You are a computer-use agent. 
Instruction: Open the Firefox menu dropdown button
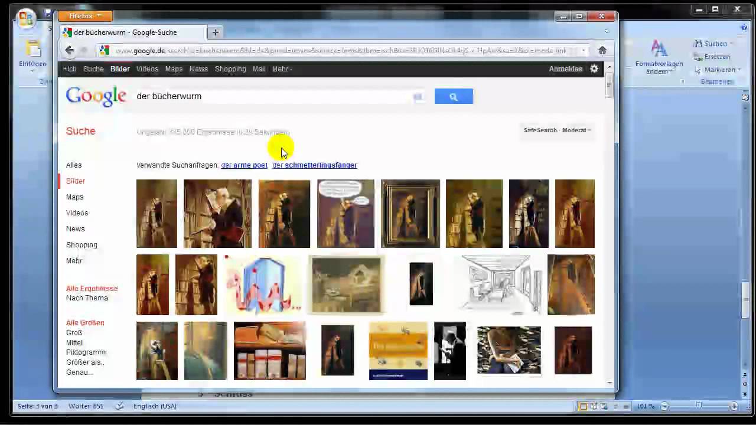click(84, 16)
